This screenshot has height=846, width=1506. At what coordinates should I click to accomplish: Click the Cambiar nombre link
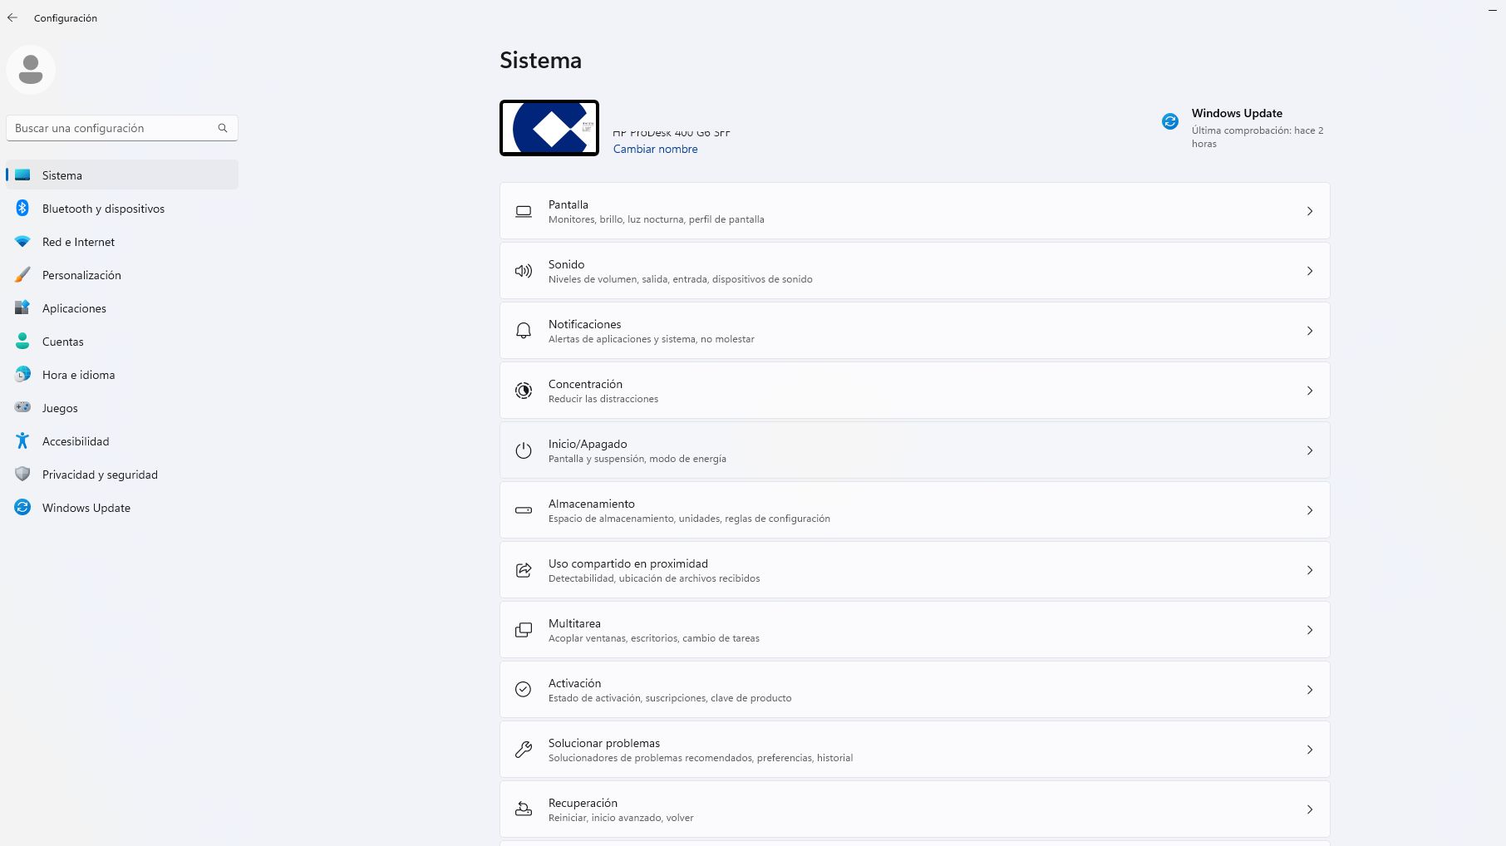click(x=655, y=148)
